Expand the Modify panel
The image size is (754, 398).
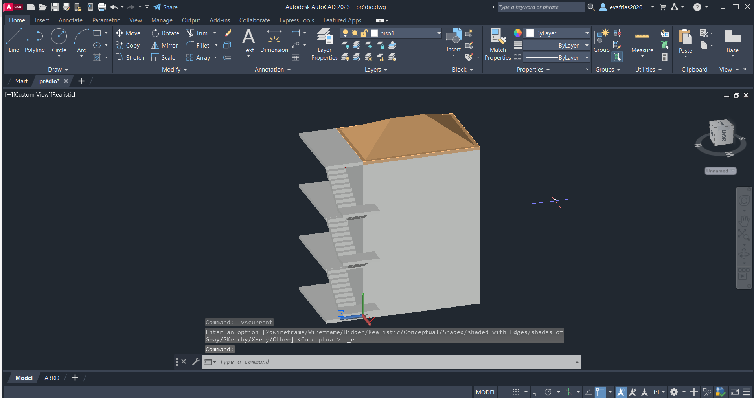click(x=174, y=70)
